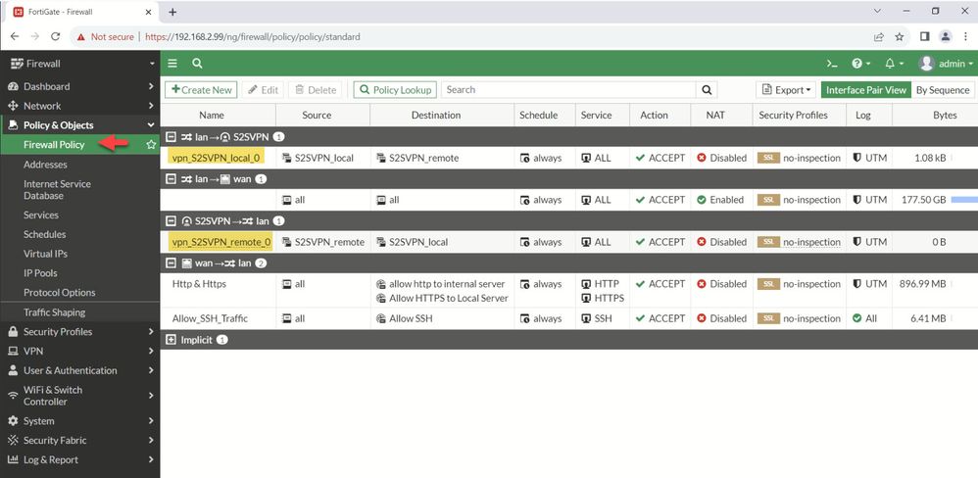Open browser profile avatar icon

(x=946, y=37)
